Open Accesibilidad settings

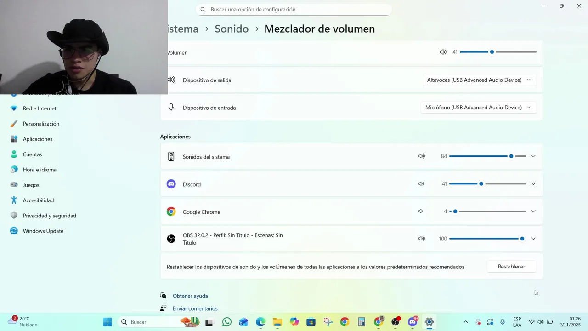[x=38, y=200]
